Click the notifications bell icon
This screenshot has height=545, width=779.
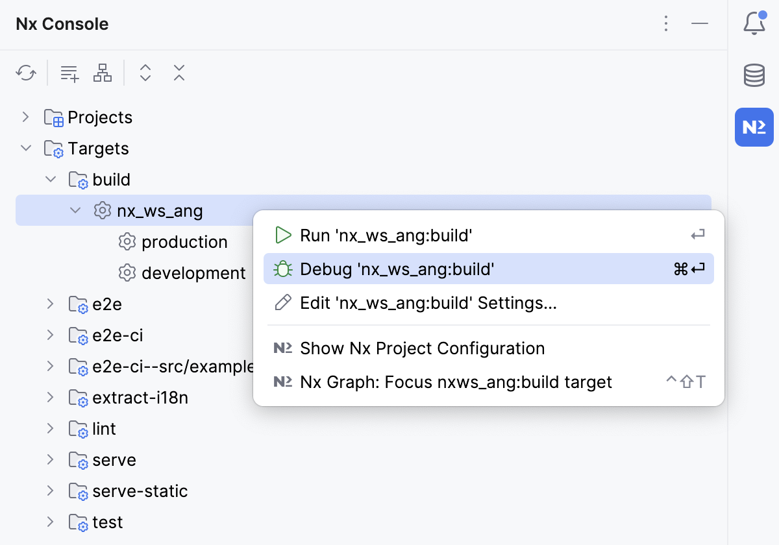click(x=754, y=23)
